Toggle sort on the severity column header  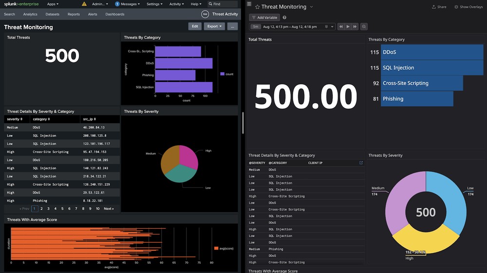14,119
